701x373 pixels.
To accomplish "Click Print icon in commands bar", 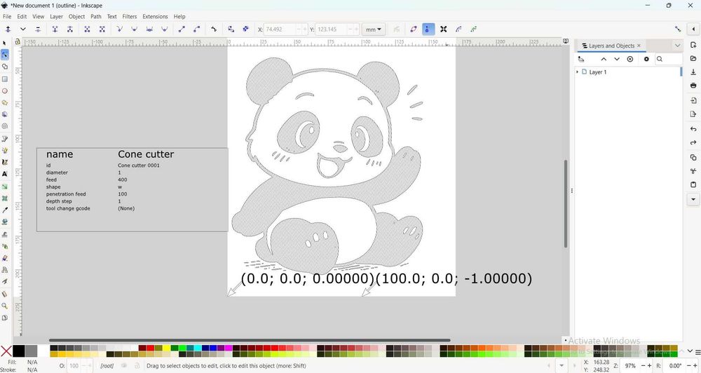I will pyautogui.click(x=693, y=85).
